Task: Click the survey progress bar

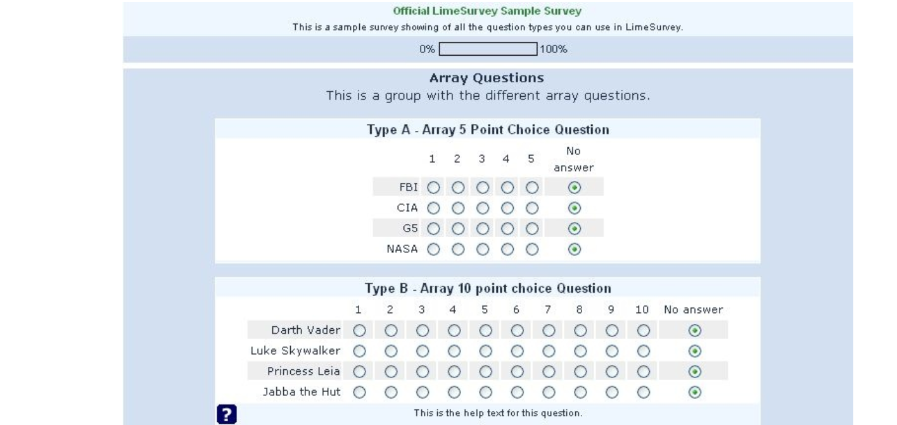Action: pos(487,49)
